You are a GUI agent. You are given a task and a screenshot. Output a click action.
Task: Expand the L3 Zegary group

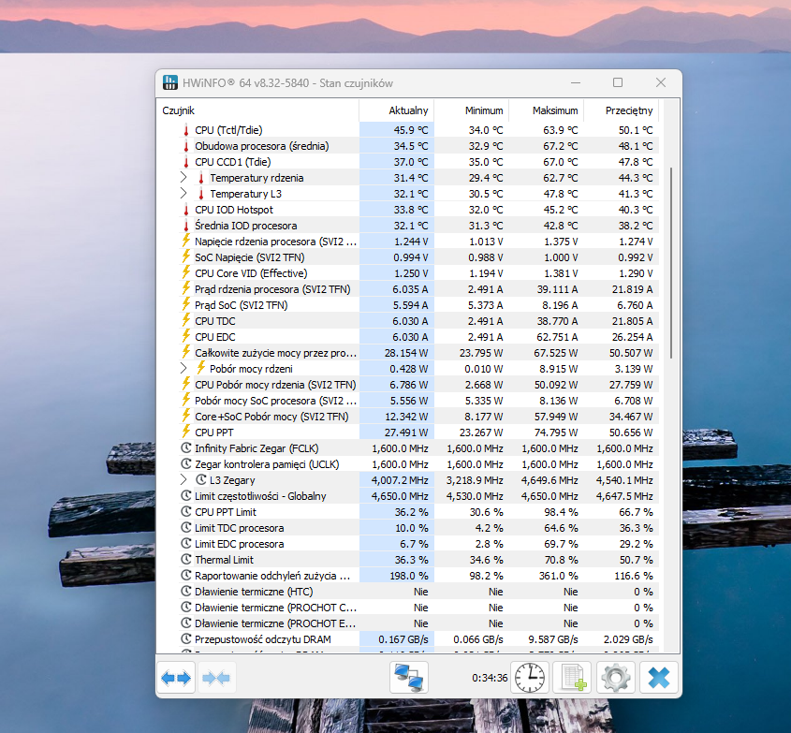coord(184,480)
